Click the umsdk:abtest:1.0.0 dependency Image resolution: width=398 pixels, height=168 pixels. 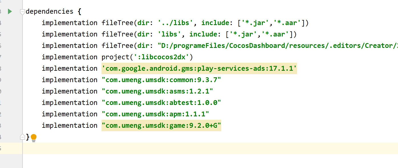(161, 103)
